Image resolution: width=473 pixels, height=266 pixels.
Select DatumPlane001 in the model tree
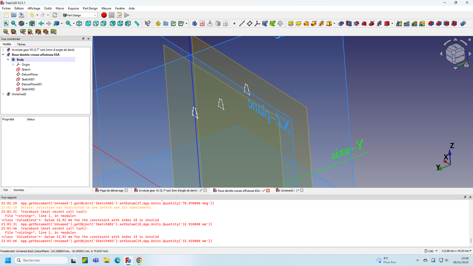point(32,84)
